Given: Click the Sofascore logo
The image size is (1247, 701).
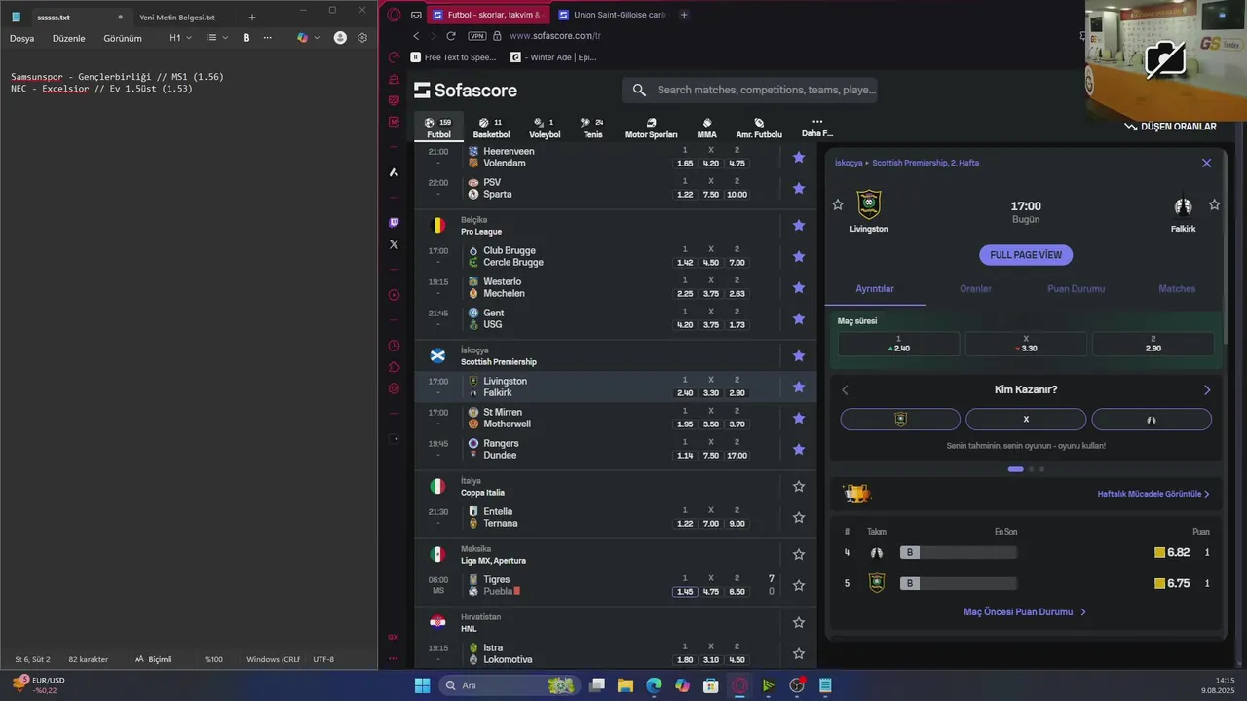Looking at the screenshot, I should (466, 91).
